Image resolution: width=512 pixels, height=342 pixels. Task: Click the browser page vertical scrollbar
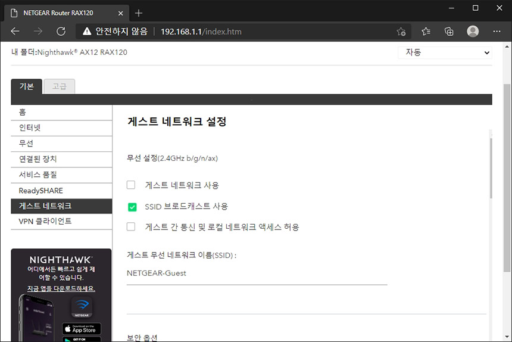click(x=507, y=178)
